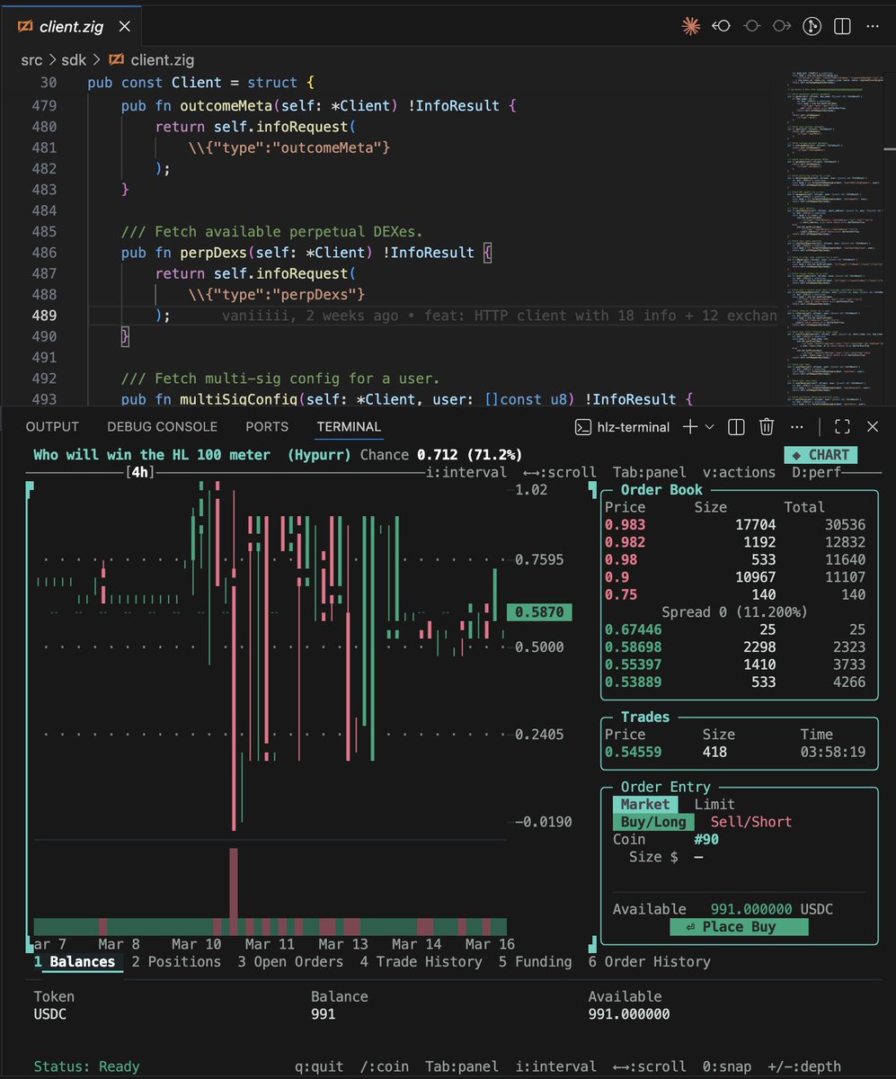Open the 4 Trade History tab
The width and height of the screenshot is (896, 1079).
pyautogui.click(x=421, y=962)
